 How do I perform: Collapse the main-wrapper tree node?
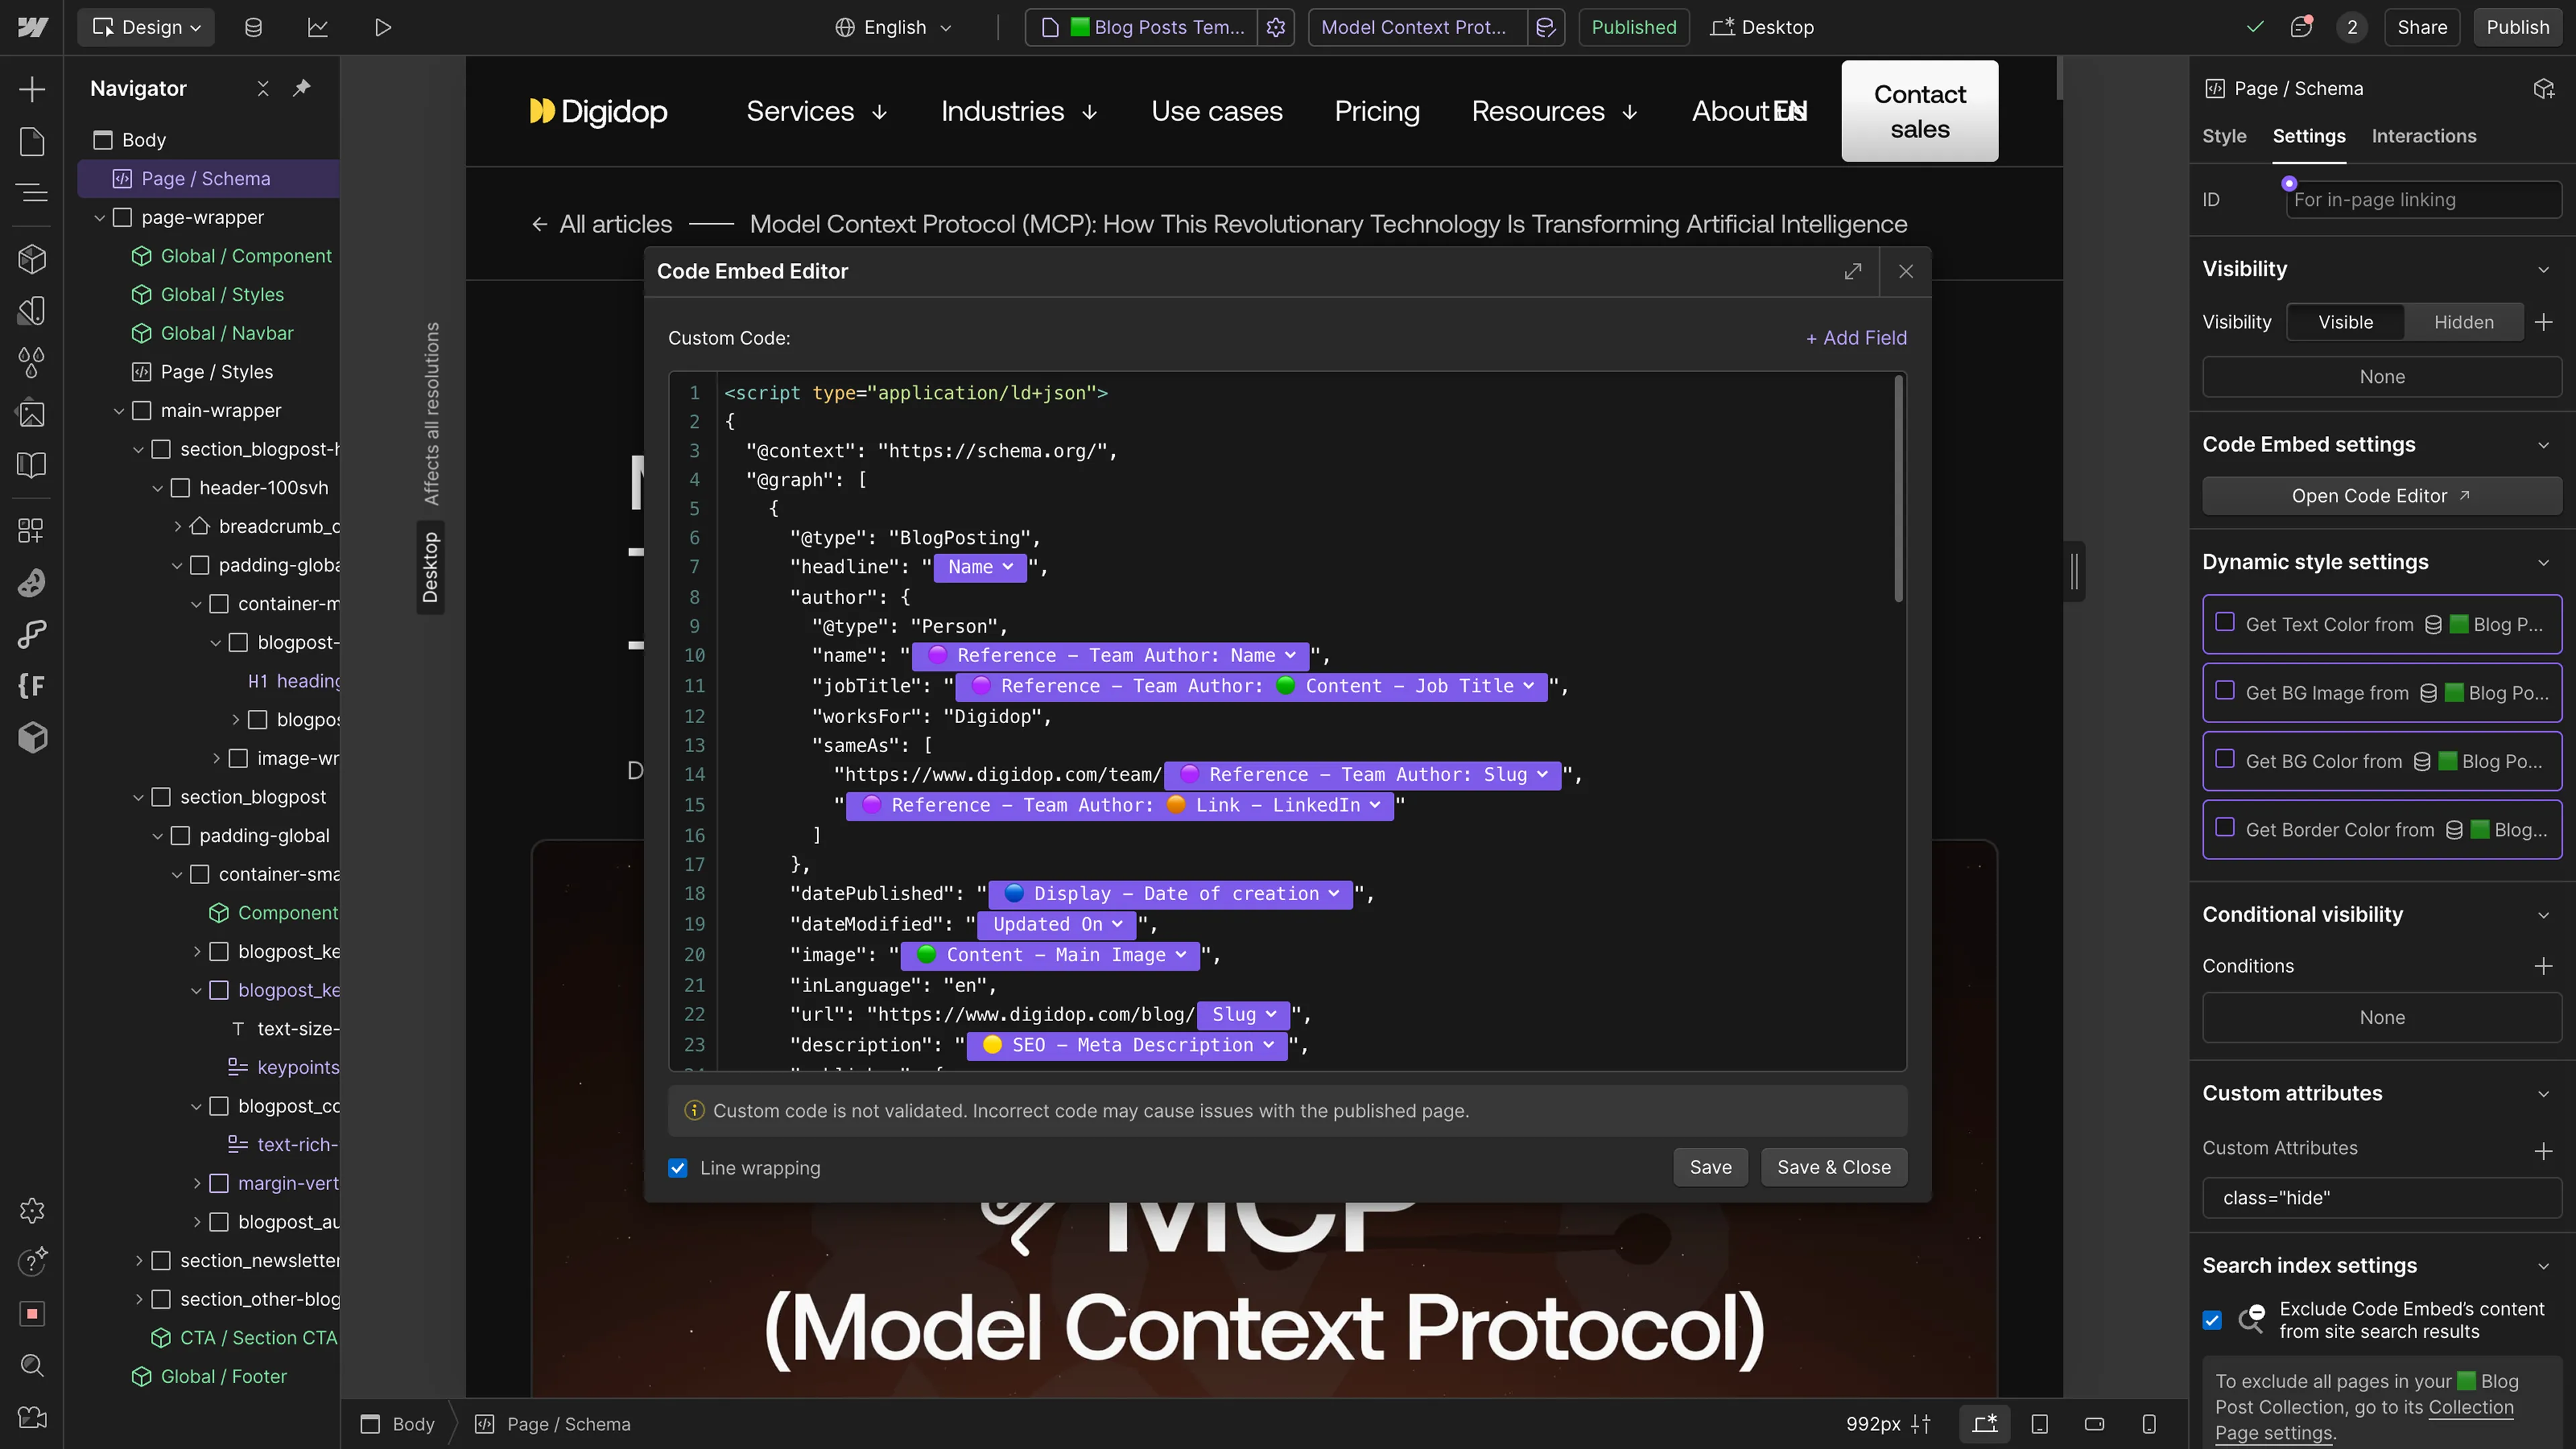119,411
